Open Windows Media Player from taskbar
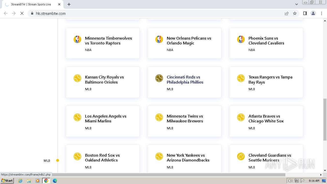 (x=38, y=181)
